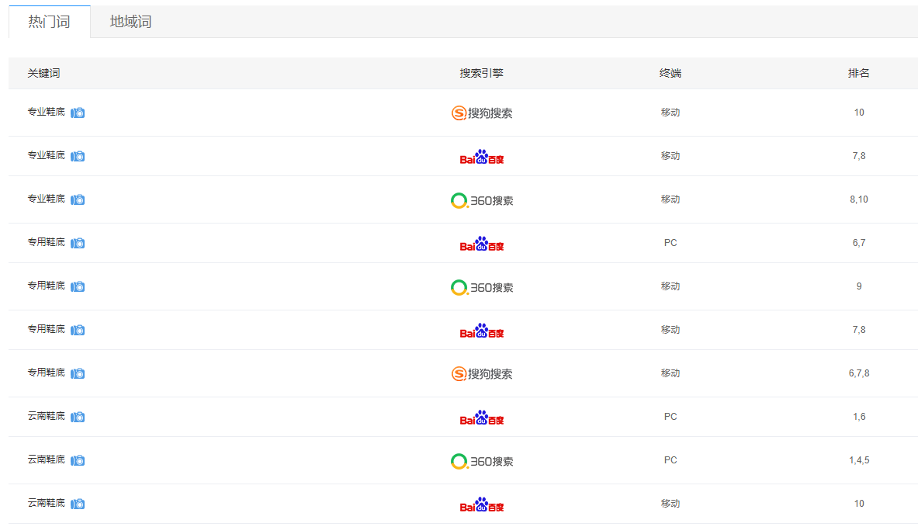918x527 pixels.
Task: Switch to the 热门词 tab
Action: click(x=49, y=22)
